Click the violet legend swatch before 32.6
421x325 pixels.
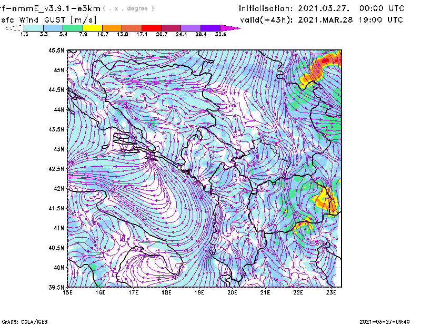pyautogui.click(x=210, y=28)
